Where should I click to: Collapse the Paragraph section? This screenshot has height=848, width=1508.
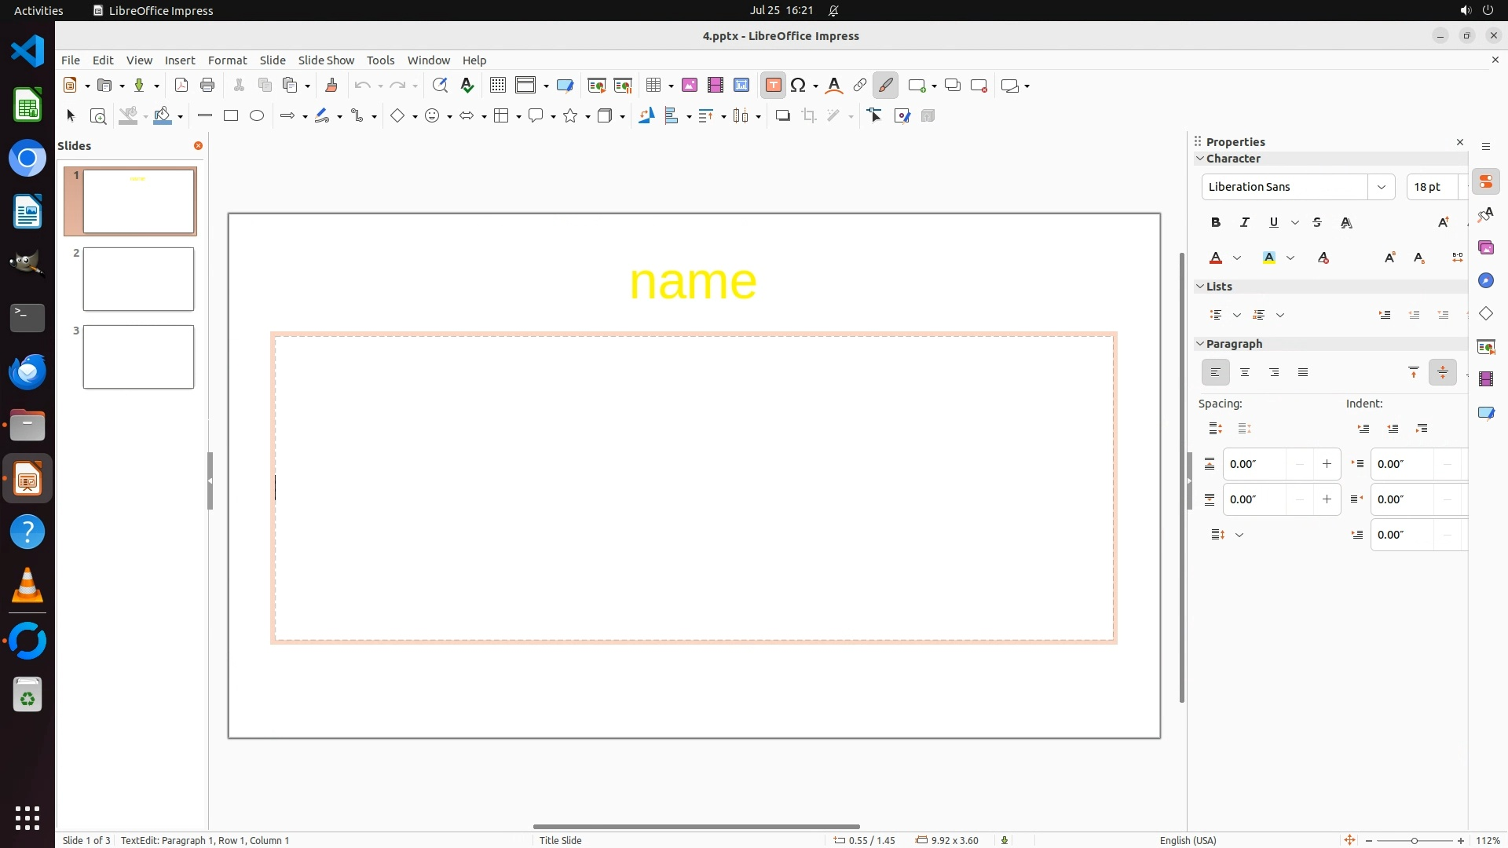click(1200, 344)
